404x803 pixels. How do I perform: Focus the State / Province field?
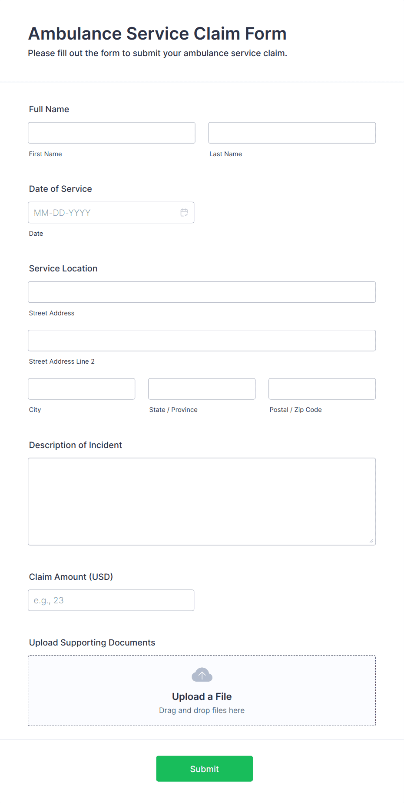click(202, 389)
